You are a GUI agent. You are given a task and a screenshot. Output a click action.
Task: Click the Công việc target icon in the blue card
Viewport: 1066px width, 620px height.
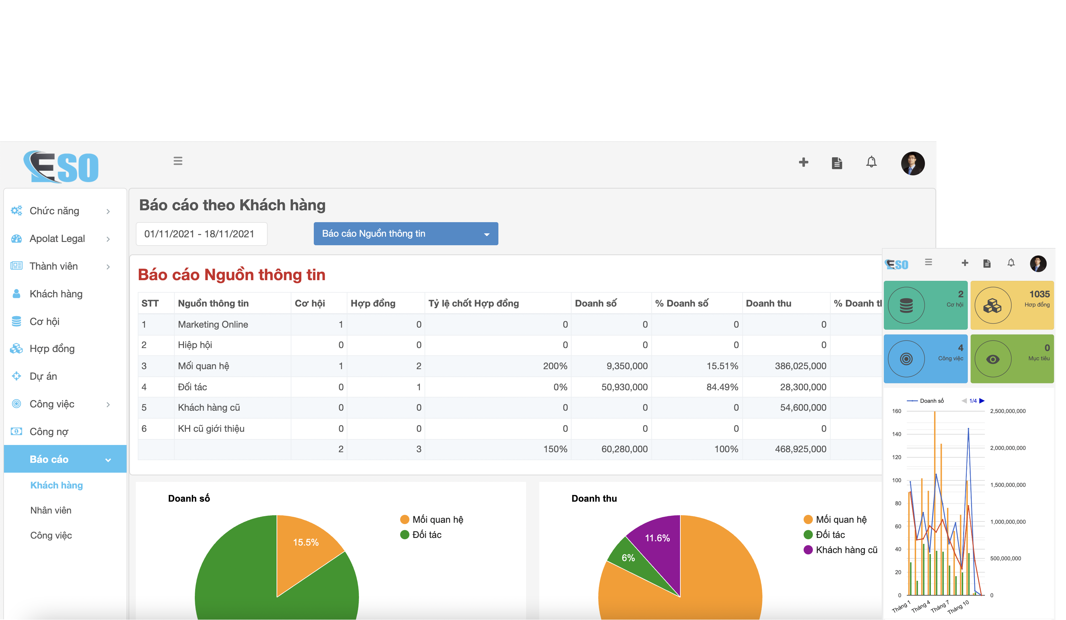[x=906, y=359]
